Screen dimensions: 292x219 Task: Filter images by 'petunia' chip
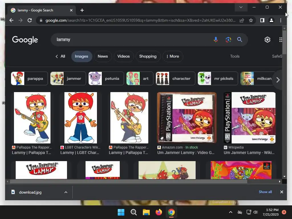coord(106,78)
